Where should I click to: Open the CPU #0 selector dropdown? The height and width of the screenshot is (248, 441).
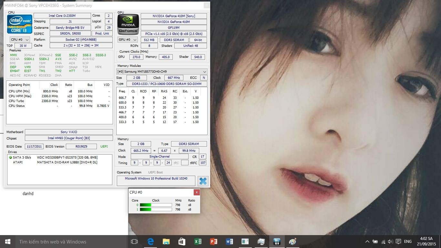click(x=20, y=40)
